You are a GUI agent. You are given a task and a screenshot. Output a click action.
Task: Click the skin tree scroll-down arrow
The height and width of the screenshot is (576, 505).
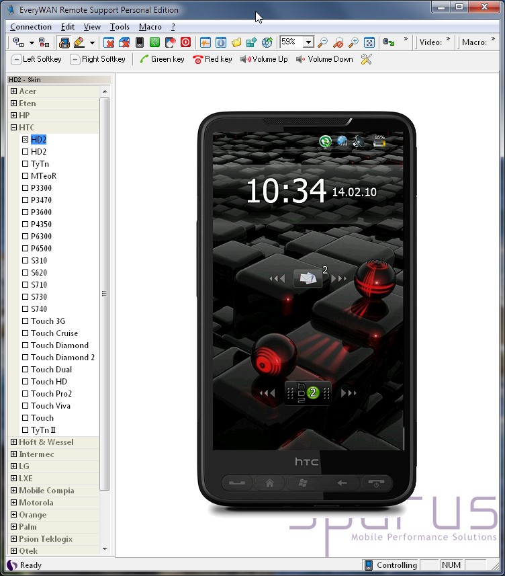105,549
